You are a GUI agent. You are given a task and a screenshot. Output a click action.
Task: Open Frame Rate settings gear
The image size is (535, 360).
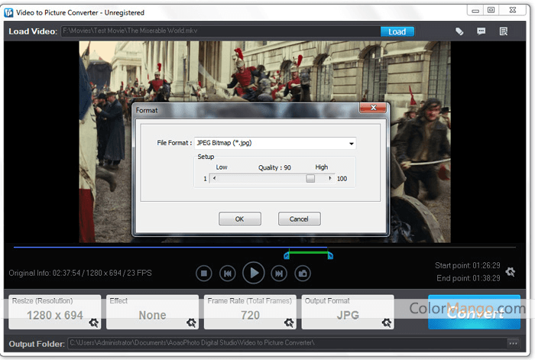click(x=289, y=322)
